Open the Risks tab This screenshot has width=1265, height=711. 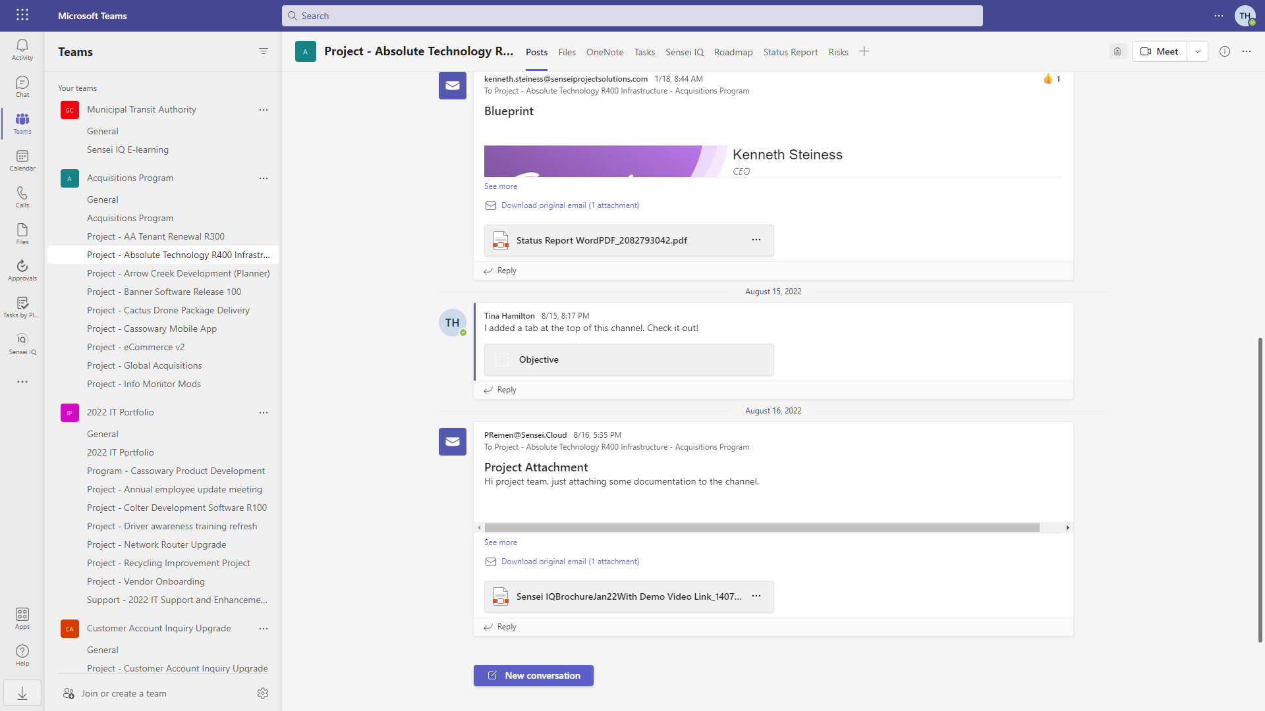[839, 52]
